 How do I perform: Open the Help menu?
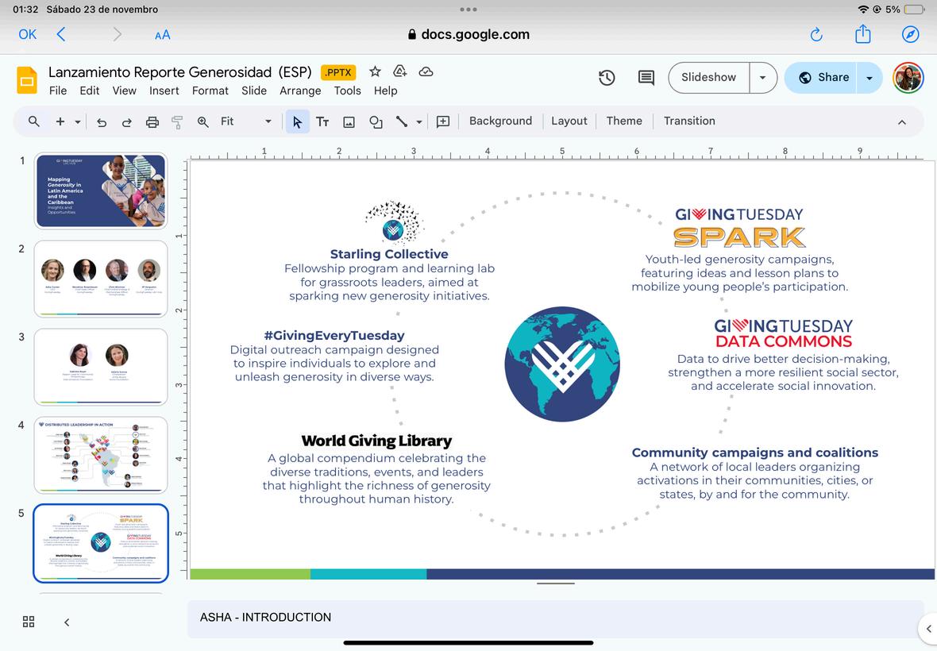[385, 91]
